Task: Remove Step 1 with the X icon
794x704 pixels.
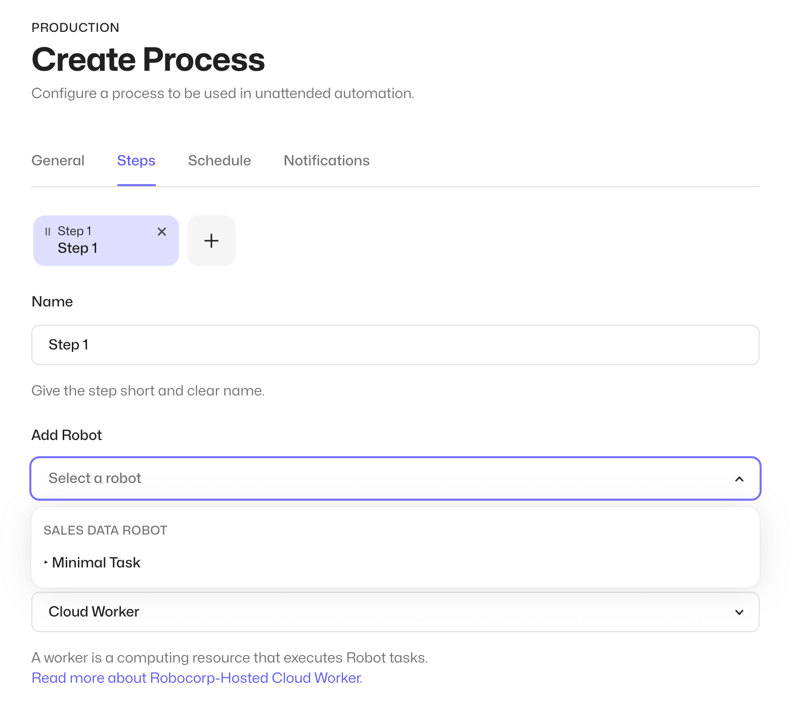Action: (162, 232)
